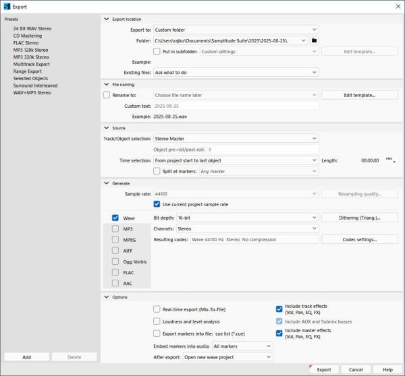Open the Existing files dropdown
405x376 pixels.
(x=236, y=73)
